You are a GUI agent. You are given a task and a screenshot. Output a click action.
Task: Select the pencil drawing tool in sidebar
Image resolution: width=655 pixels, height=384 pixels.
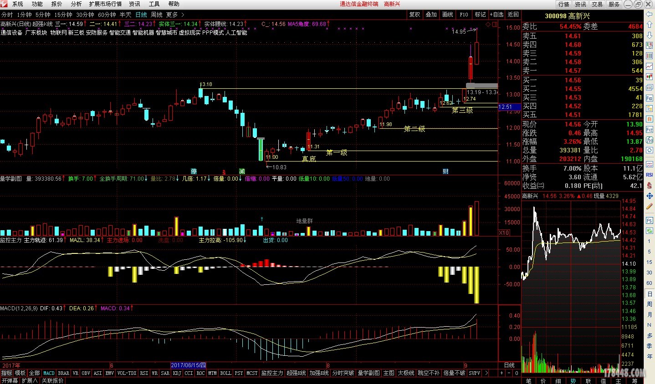(x=650, y=207)
